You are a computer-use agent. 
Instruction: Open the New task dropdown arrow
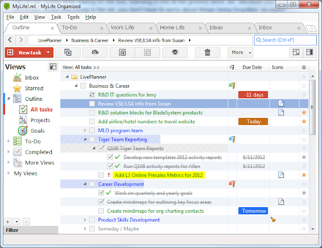pos(48,53)
